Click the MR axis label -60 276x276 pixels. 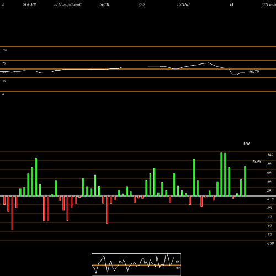pyautogui.click(x=269, y=226)
